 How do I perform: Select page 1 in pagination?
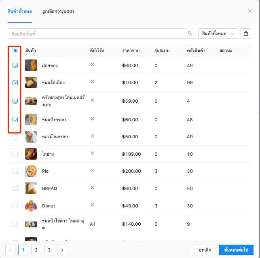[23, 250]
